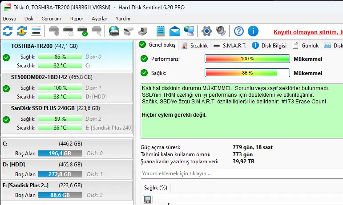
Task: Open the Görünüm menu
Action: [51, 19]
